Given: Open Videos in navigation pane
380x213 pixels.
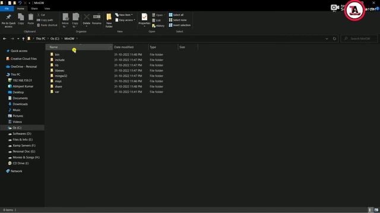Looking at the screenshot, I should [17, 122].
